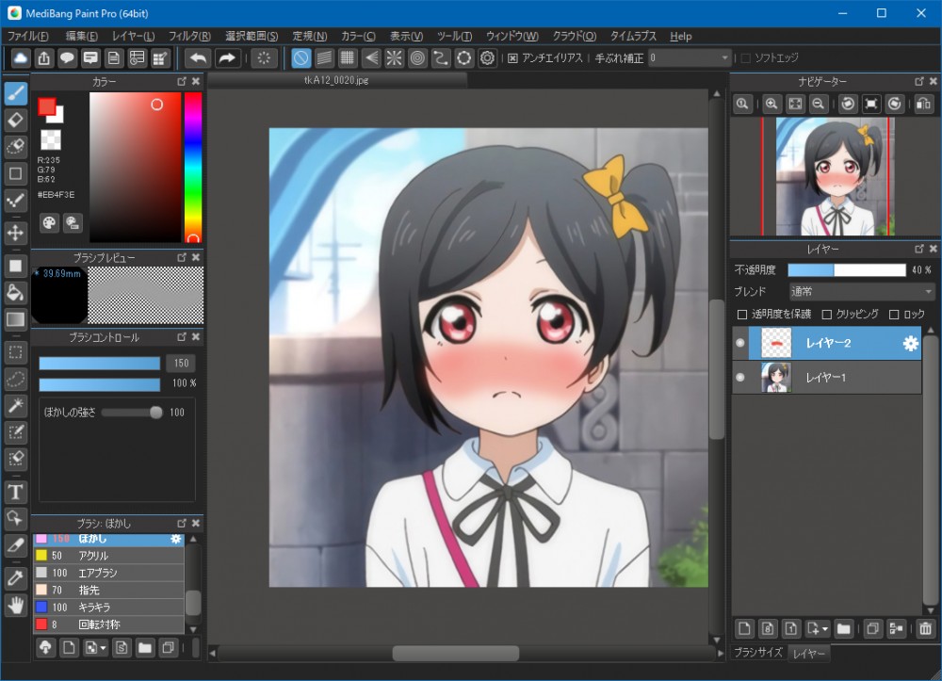Screen dimensions: 942x681
Task: Open the 手ぶれ補正 value dropdown
Action: coord(690,58)
